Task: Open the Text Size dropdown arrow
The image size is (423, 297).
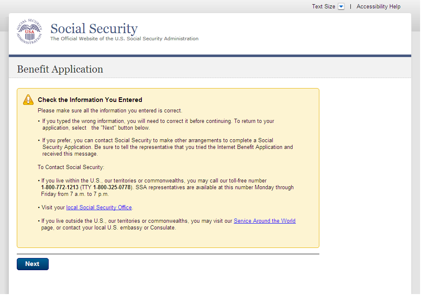Action: tap(341, 7)
